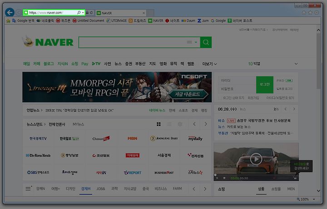The height and width of the screenshot is (209, 327).
Task: Open Pay in Naver menu
Action: pyautogui.click(x=84, y=64)
